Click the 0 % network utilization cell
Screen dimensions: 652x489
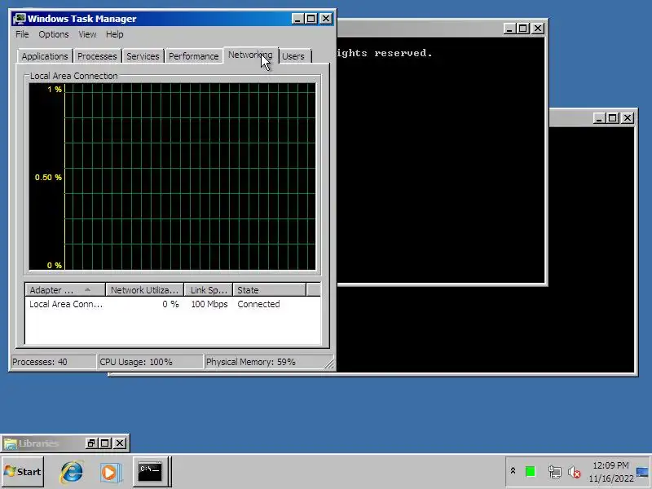click(x=170, y=304)
